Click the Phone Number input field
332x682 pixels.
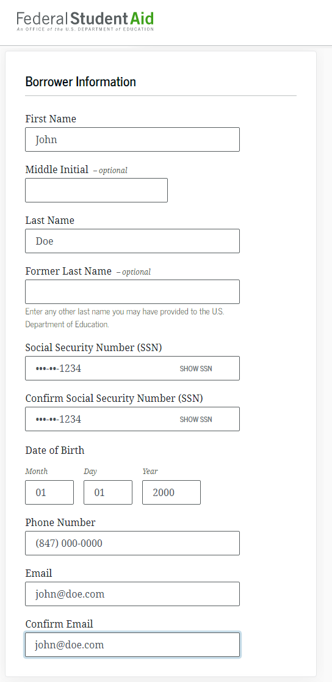(132, 543)
